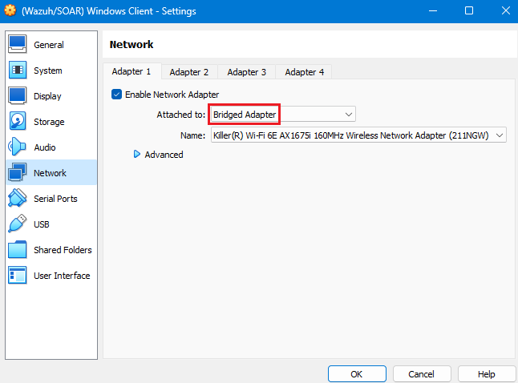Open the adapter Name dropdown arrow
518x383 pixels.
(500, 135)
